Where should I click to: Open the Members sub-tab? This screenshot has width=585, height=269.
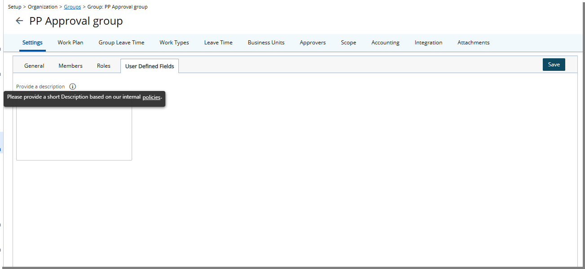click(70, 65)
